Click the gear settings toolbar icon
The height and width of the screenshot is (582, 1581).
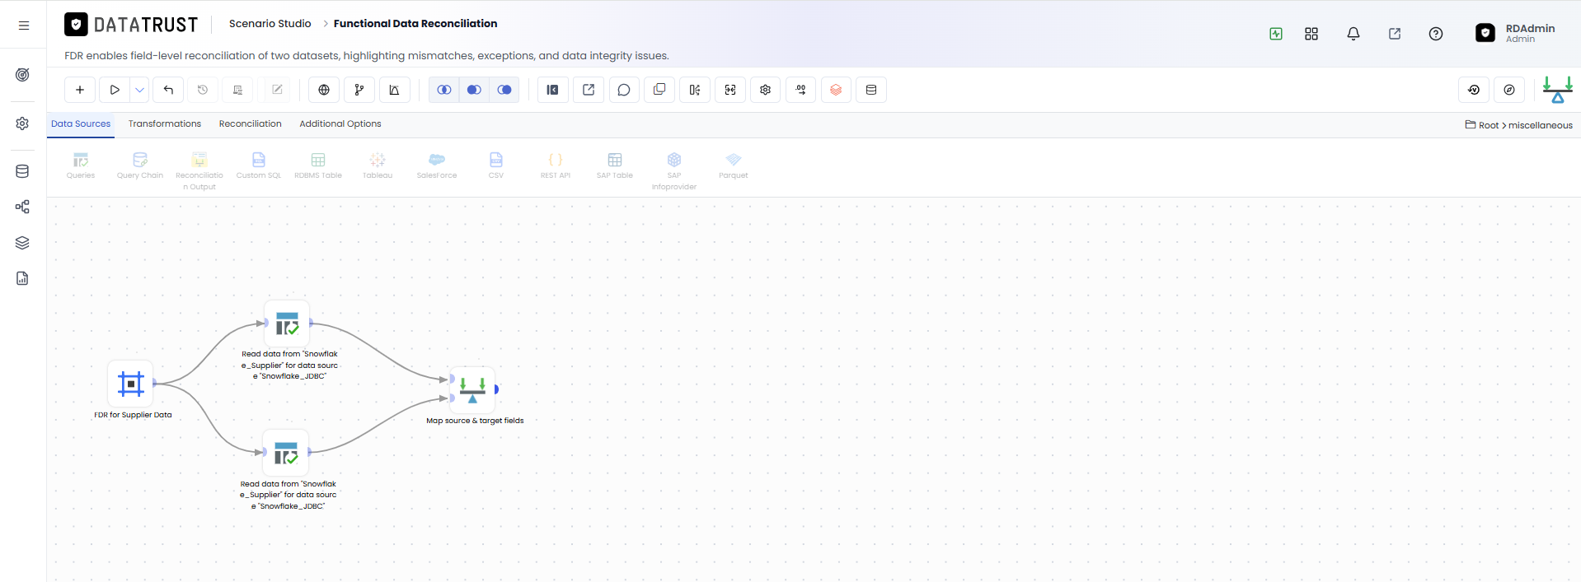coord(766,90)
